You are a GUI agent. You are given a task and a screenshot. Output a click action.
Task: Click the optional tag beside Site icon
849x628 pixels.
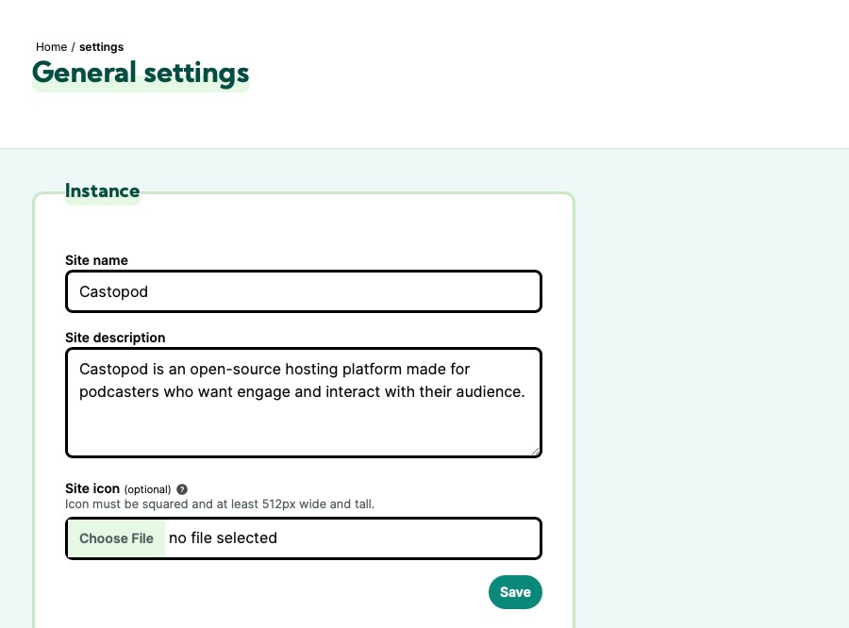[149, 488]
